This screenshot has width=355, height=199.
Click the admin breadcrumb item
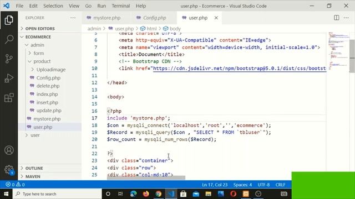click(94, 29)
